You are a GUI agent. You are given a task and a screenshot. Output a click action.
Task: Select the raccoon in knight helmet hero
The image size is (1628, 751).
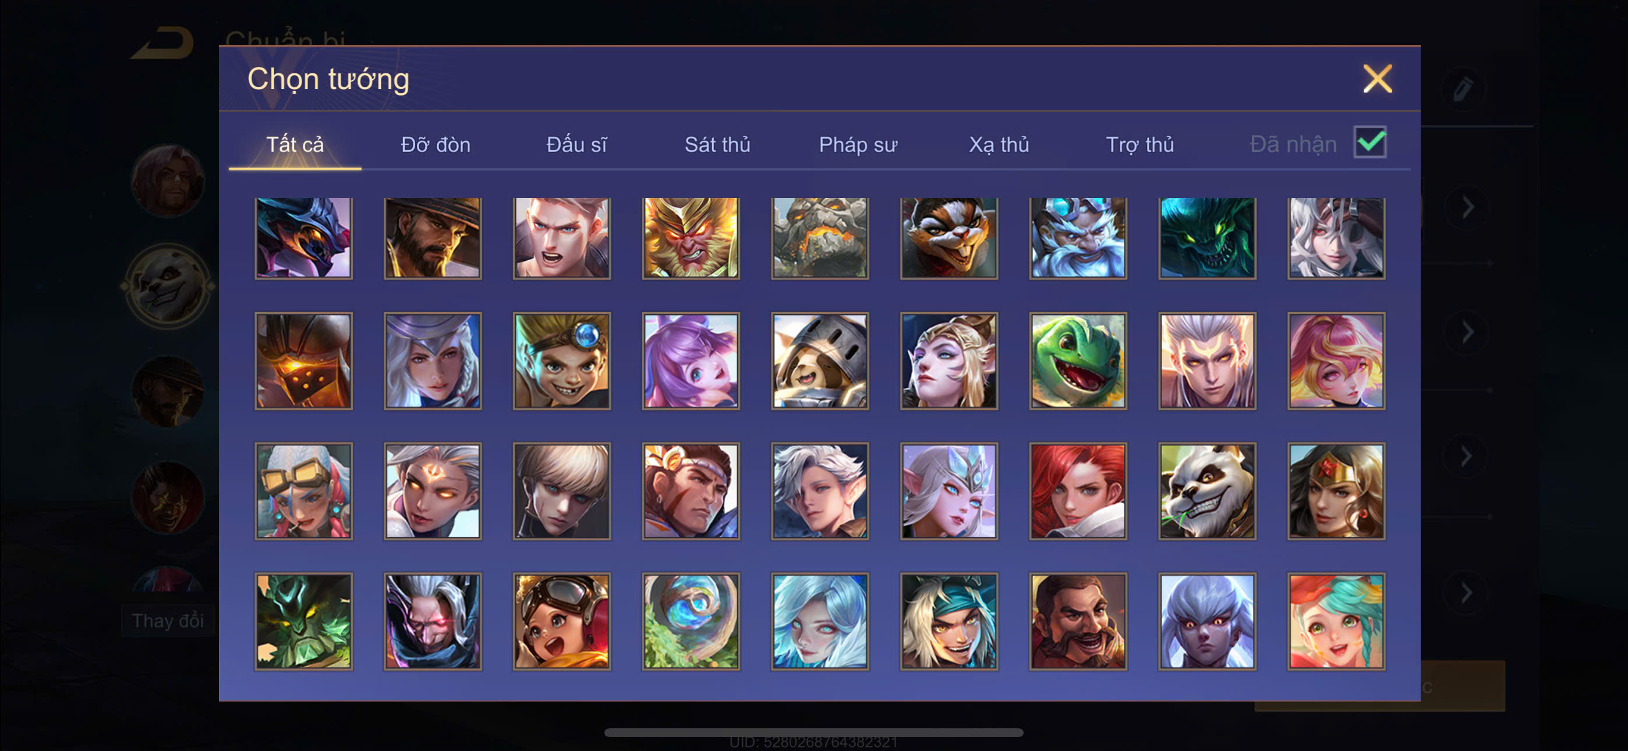pos(820,361)
